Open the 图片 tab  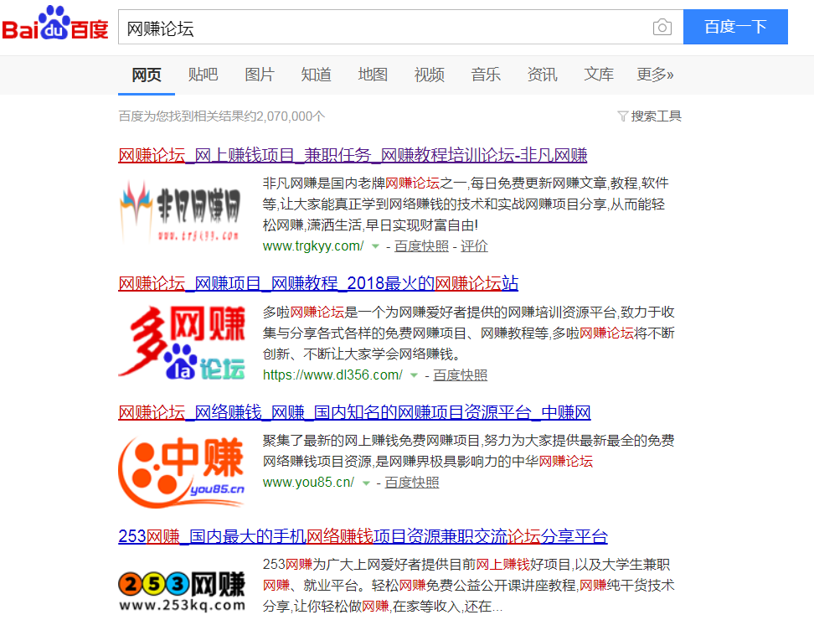[x=260, y=75]
